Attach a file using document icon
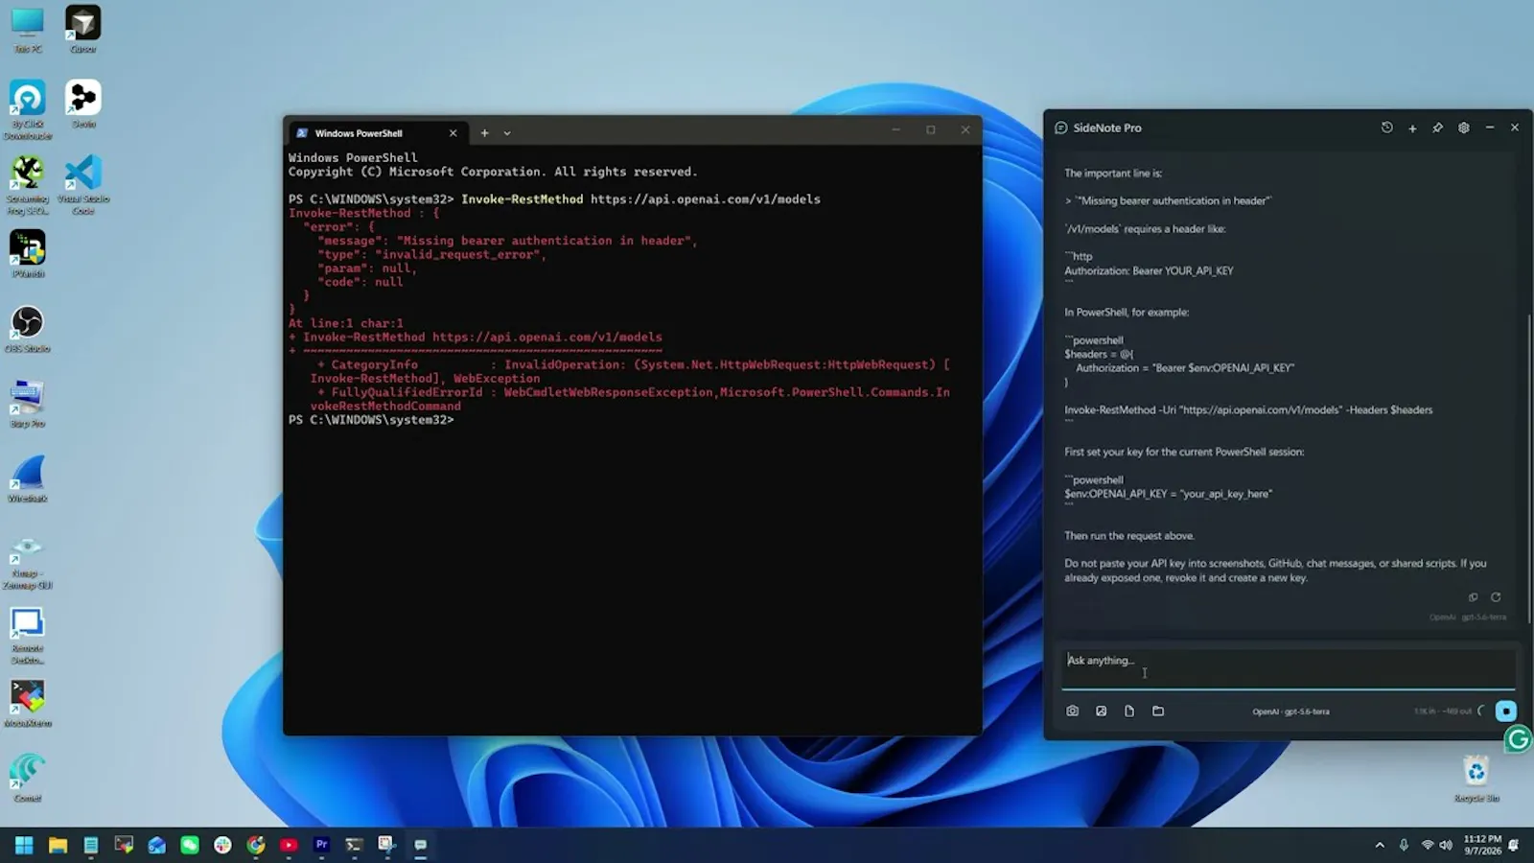Screen dimensions: 1534x863 (x=1129, y=711)
